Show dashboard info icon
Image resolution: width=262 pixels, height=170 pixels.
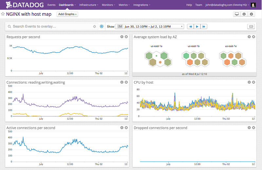244,14
